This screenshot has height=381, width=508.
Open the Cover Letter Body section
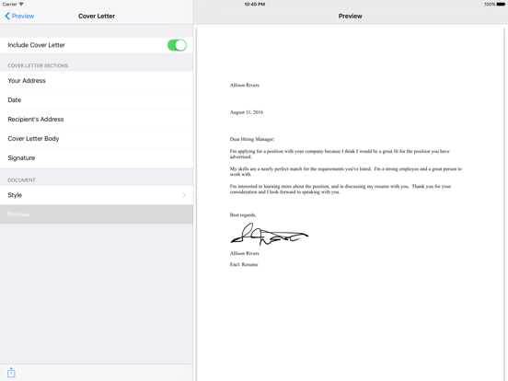[x=97, y=139]
